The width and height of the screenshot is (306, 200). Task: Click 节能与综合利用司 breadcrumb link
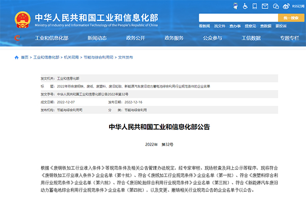98,58
